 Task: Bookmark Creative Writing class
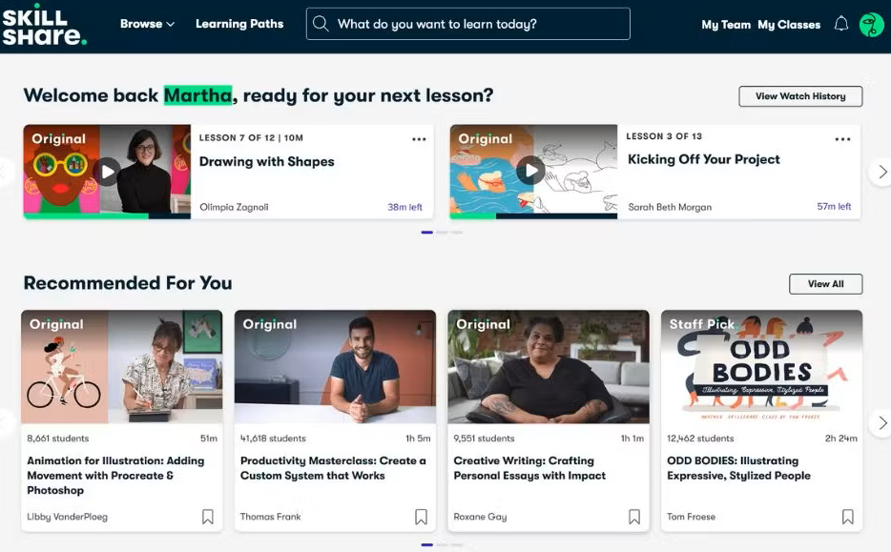coord(634,516)
